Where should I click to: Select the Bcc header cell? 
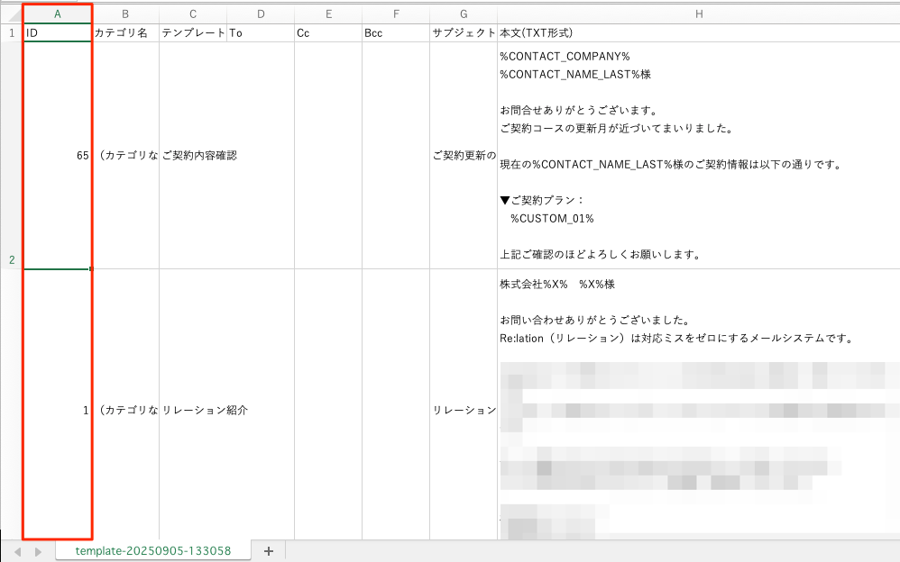[396, 33]
